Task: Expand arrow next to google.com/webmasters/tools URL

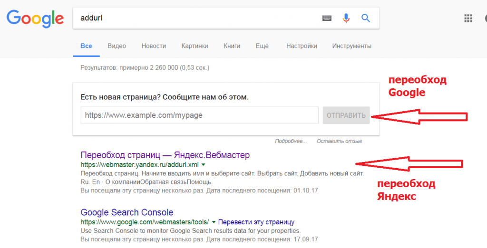Action: (x=214, y=222)
